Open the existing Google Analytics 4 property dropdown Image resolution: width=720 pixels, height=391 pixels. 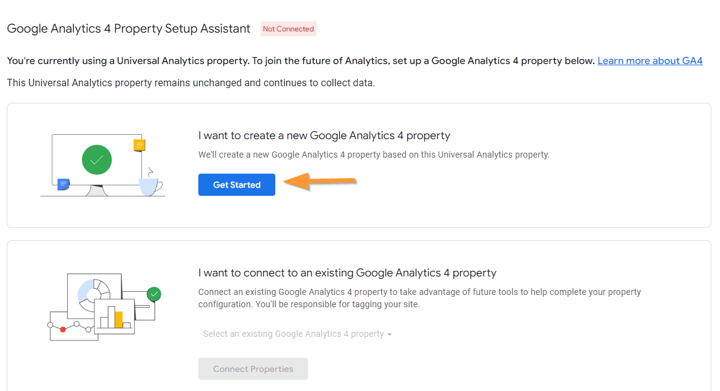pyautogui.click(x=297, y=334)
